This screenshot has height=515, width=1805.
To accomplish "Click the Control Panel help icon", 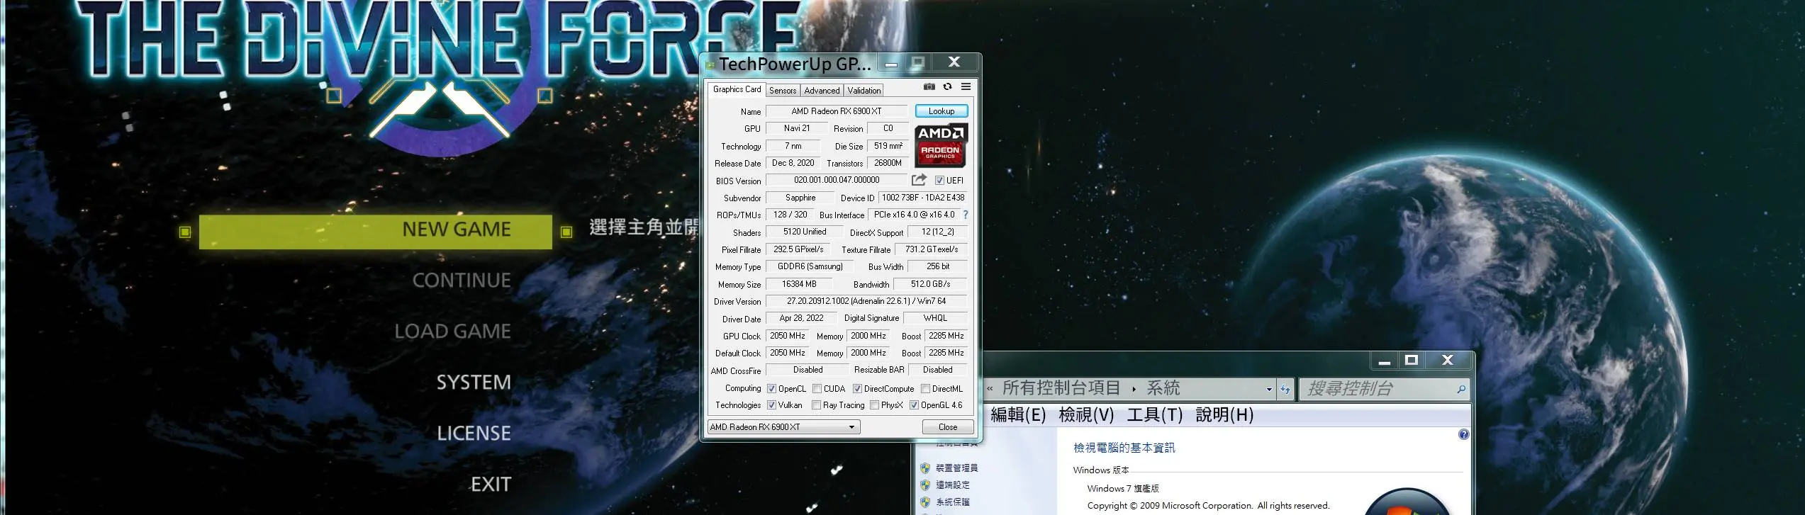I will click(x=1463, y=434).
